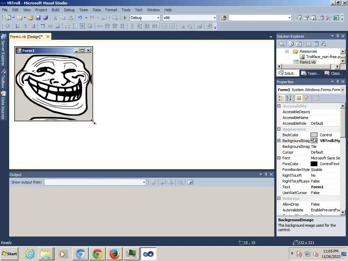Toggle auto hide pin on Properties panel
This screenshot has height=261, width=348.
point(337,82)
